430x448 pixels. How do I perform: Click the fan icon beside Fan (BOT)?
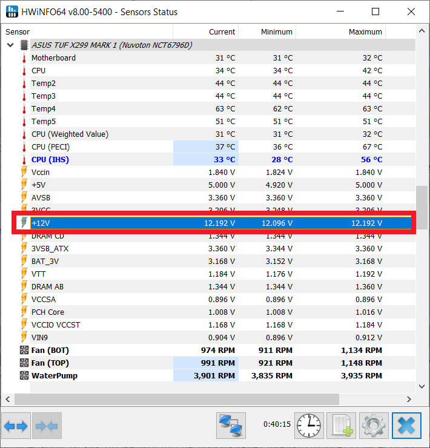[x=24, y=351]
